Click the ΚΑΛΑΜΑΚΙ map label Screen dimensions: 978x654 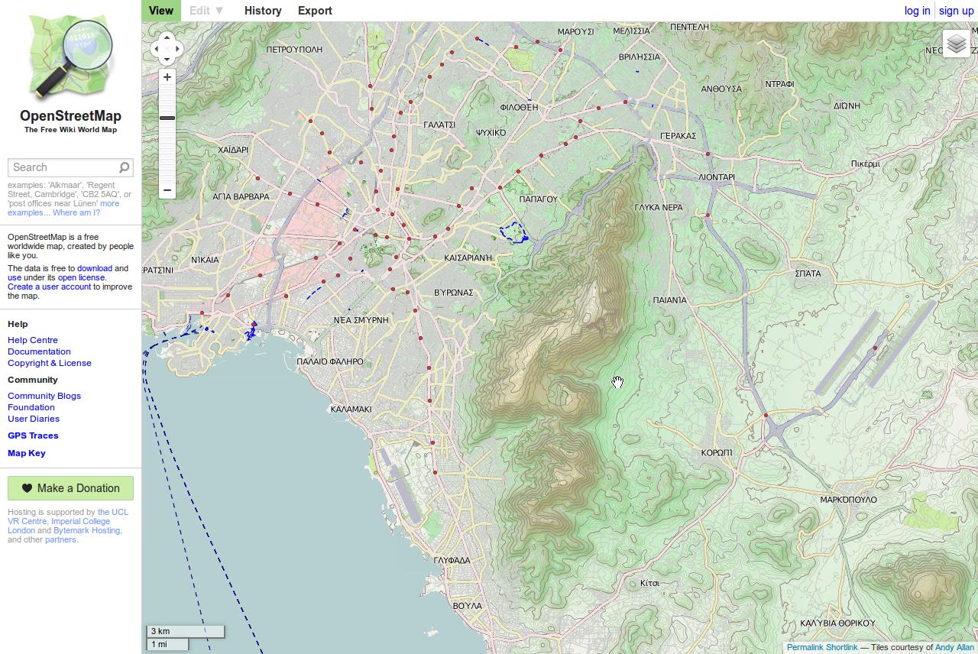(351, 410)
